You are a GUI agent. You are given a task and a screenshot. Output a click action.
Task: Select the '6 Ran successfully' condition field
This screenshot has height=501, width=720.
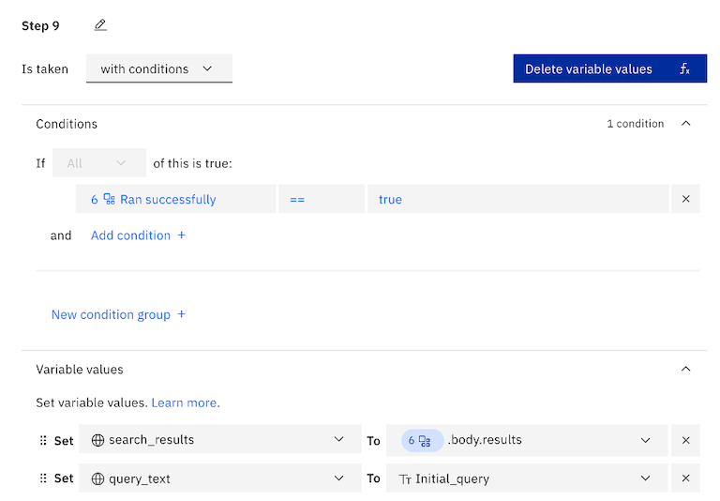pyautogui.click(x=175, y=199)
